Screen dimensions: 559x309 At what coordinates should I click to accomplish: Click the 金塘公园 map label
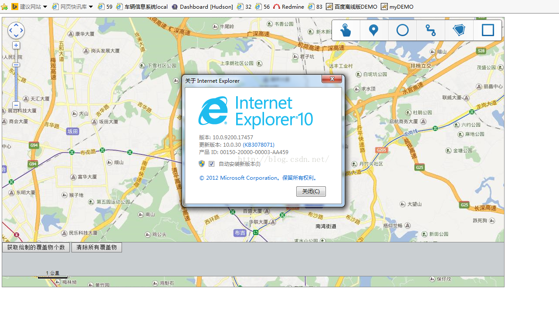point(463,151)
